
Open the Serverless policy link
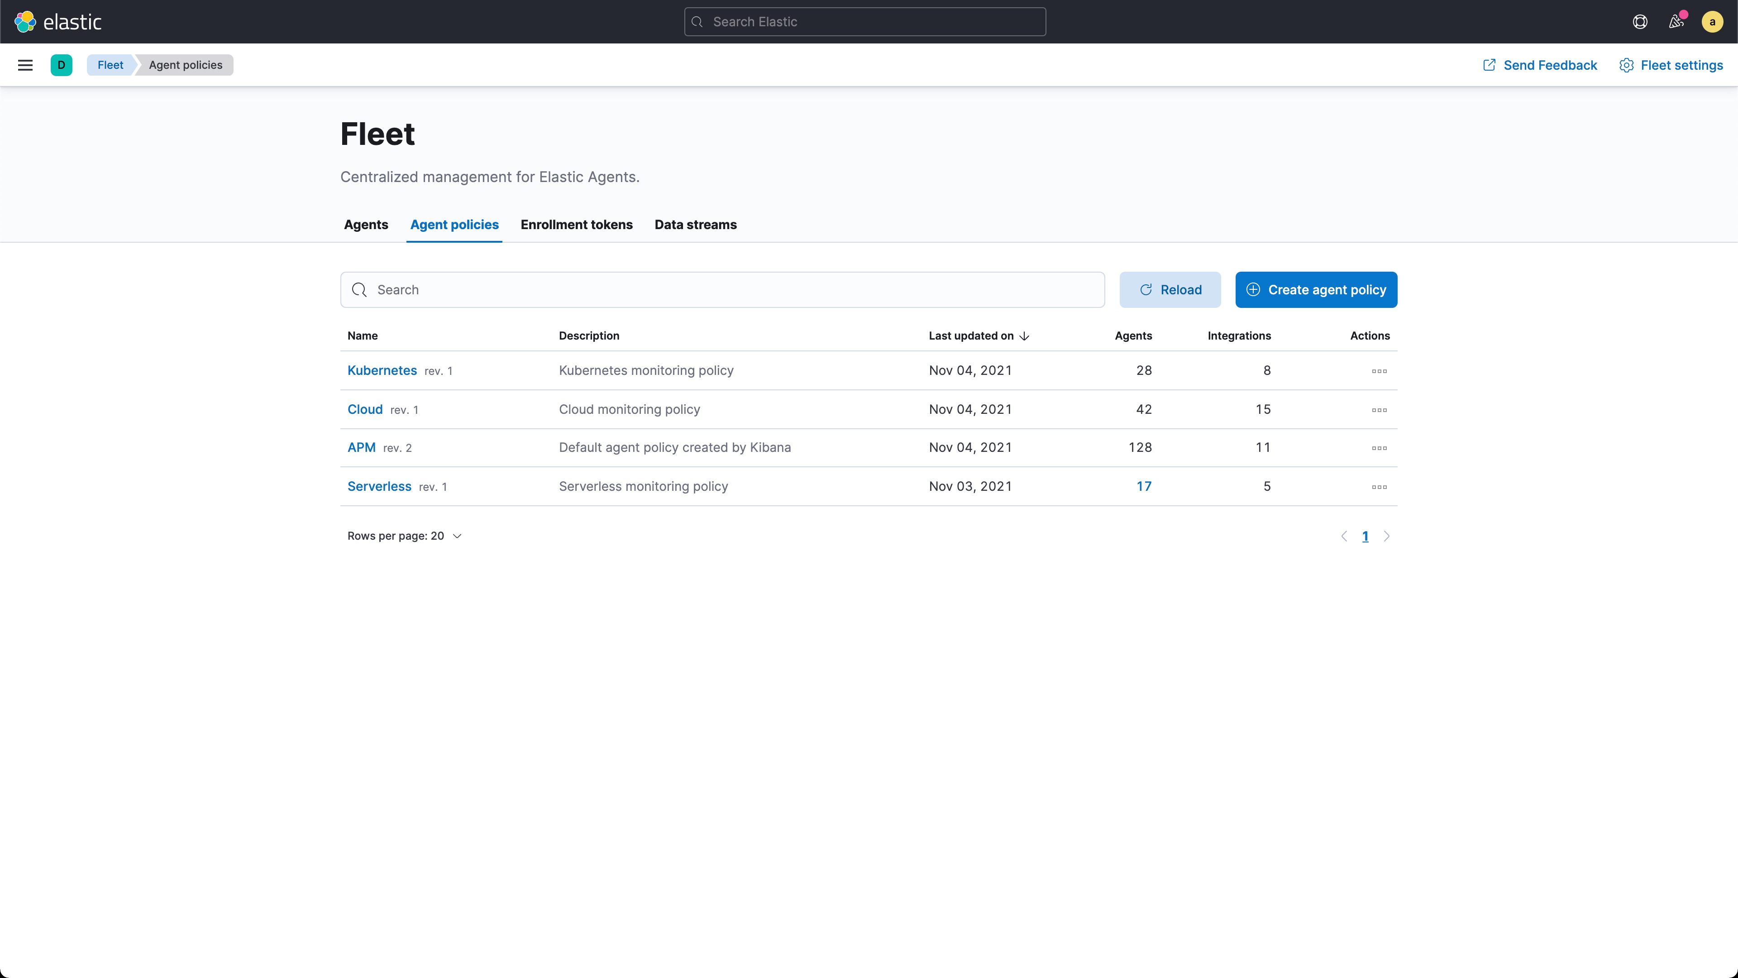379,487
